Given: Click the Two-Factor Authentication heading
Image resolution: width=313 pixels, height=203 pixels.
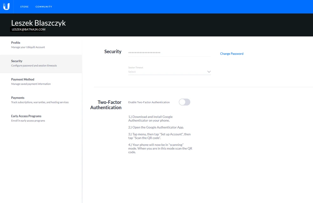Looking at the screenshot, I should click(106, 105).
